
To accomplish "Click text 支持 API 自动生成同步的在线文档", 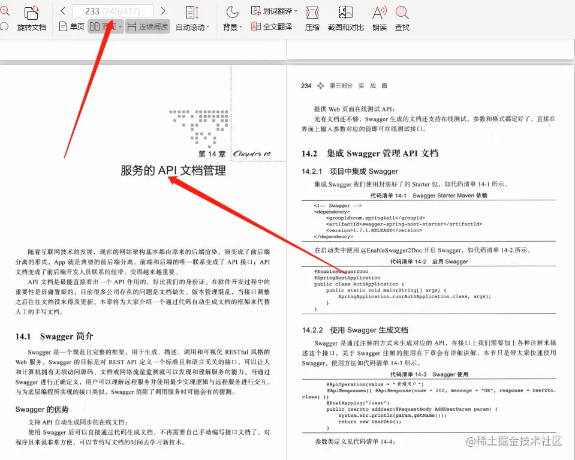I will 78,422.
